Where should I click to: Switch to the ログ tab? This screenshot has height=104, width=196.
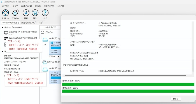(x=41, y=23)
